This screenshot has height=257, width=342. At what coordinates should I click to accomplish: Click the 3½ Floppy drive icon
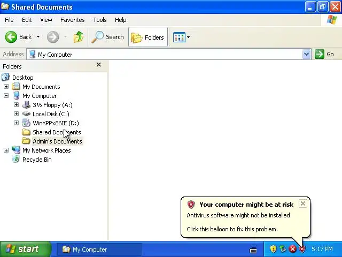[26, 105]
